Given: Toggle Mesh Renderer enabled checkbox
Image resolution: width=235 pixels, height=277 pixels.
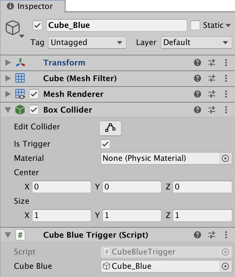Looking at the screenshot, I should click(34, 94).
